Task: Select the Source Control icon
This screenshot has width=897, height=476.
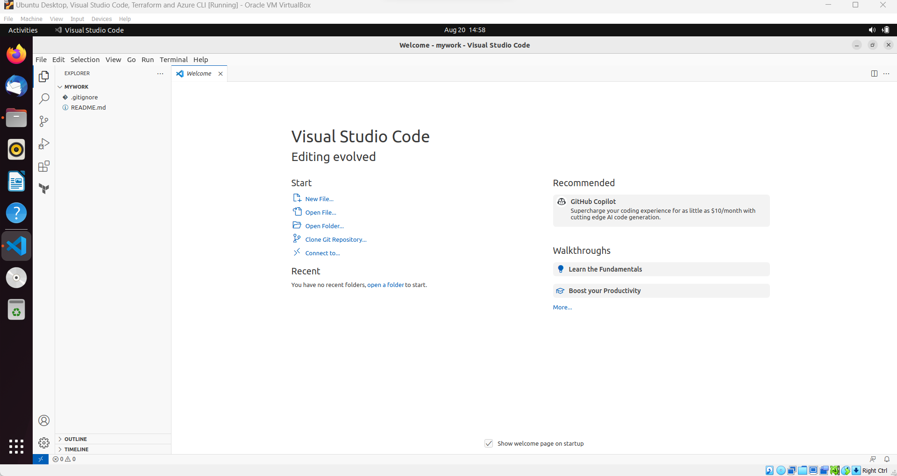Action: (x=43, y=121)
